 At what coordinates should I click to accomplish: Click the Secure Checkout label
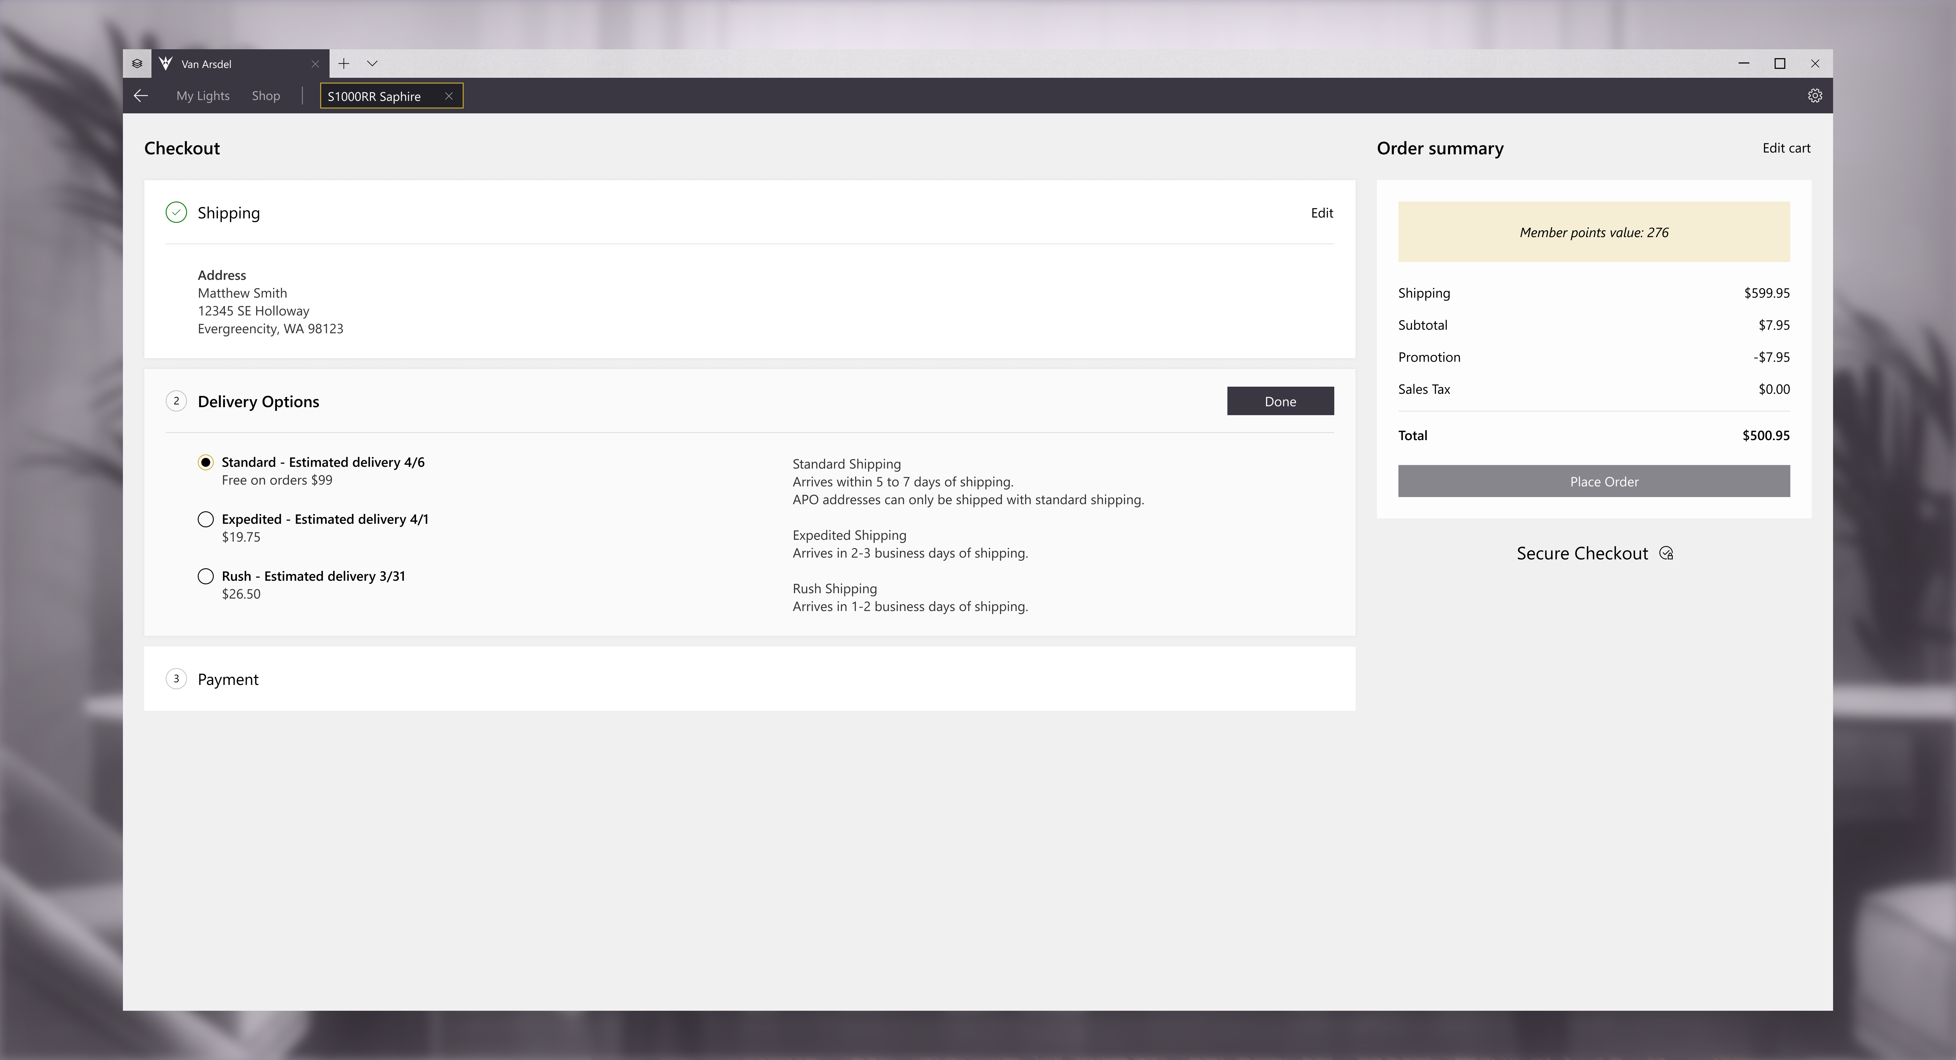pyautogui.click(x=1582, y=553)
